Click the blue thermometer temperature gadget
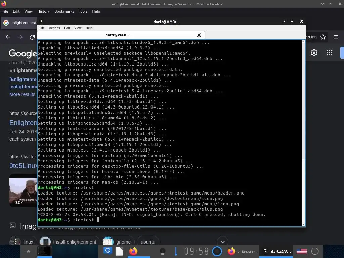 tap(176, 251)
